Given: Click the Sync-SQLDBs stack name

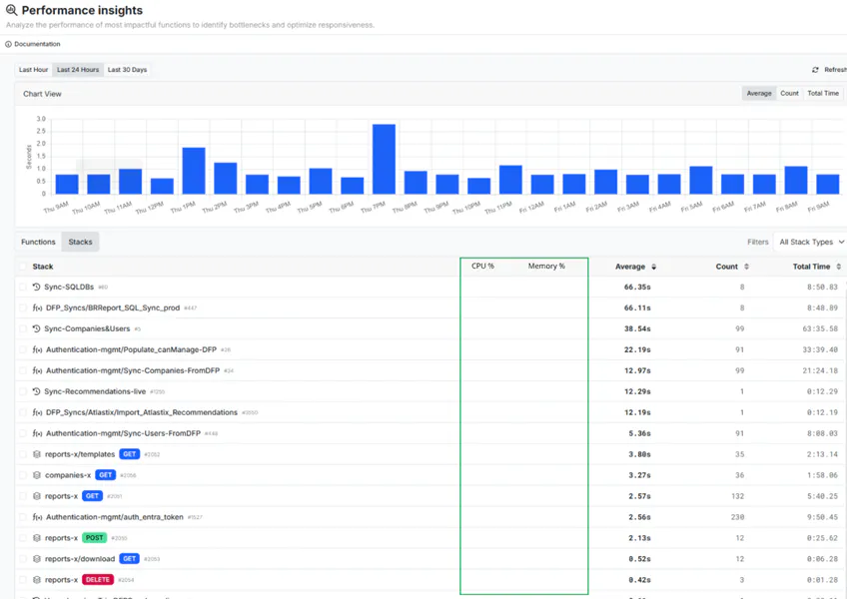Looking at the screenshot, I should point(69,288).
